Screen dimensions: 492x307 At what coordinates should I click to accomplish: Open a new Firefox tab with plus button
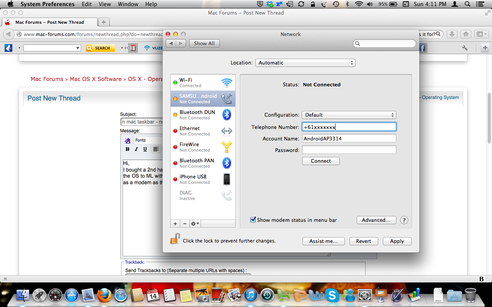104,22
